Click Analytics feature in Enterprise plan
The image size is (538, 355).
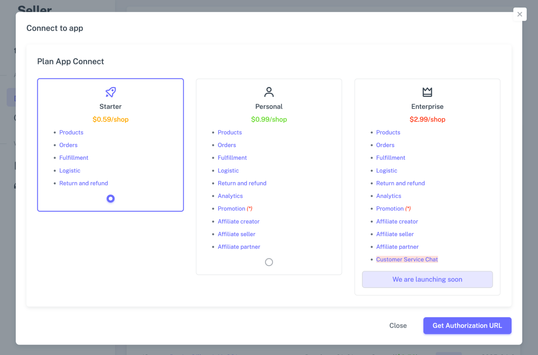coord(388,196)
